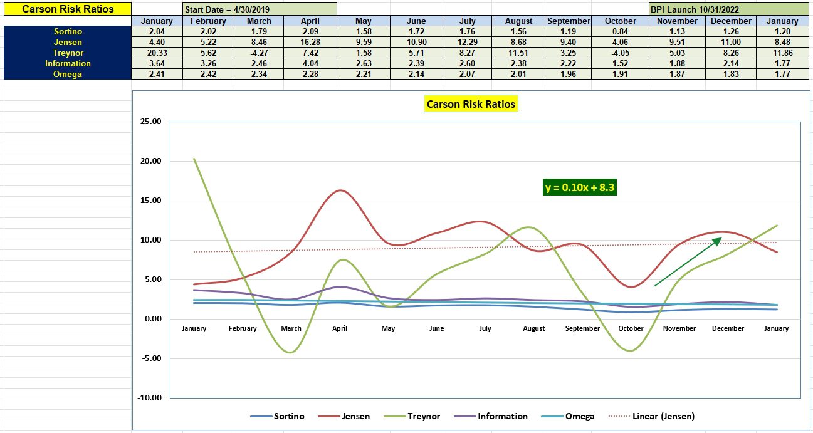Click the Sortino row header in the table
This screenshot has width=813, height=433.
point(68,31)
